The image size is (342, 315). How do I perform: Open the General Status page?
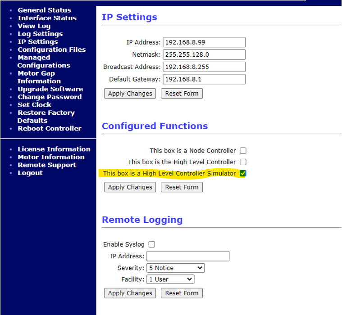(44, 10)
